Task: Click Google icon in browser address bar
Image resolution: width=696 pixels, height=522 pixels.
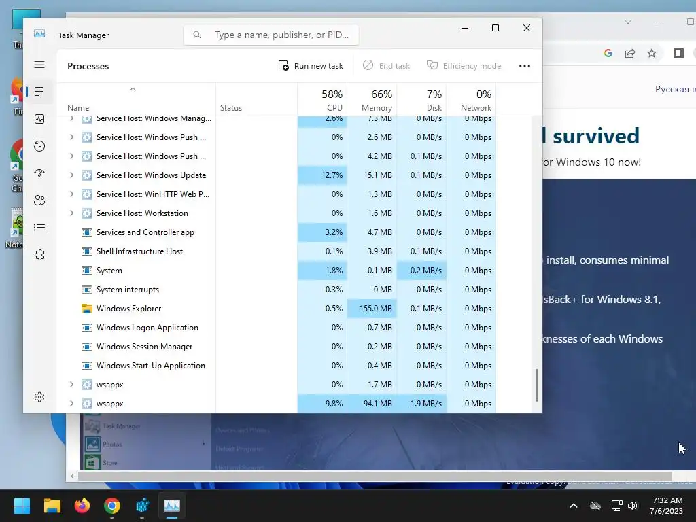Action: click(x=608, y=53)
